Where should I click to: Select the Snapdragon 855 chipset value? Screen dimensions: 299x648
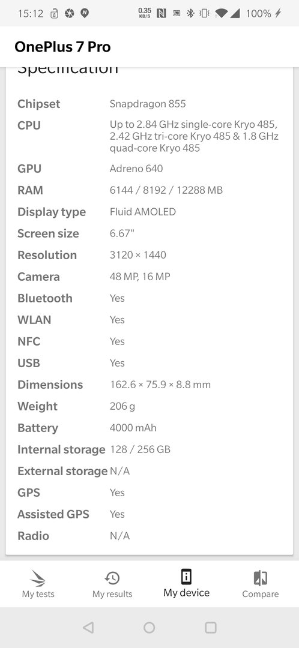148,103
